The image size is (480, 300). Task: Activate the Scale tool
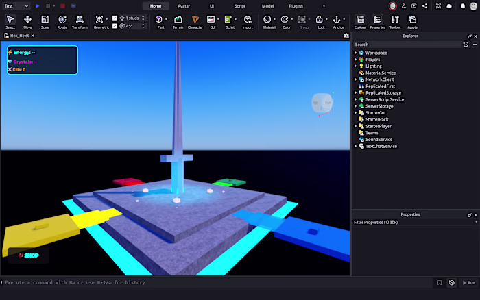point(45,22)
